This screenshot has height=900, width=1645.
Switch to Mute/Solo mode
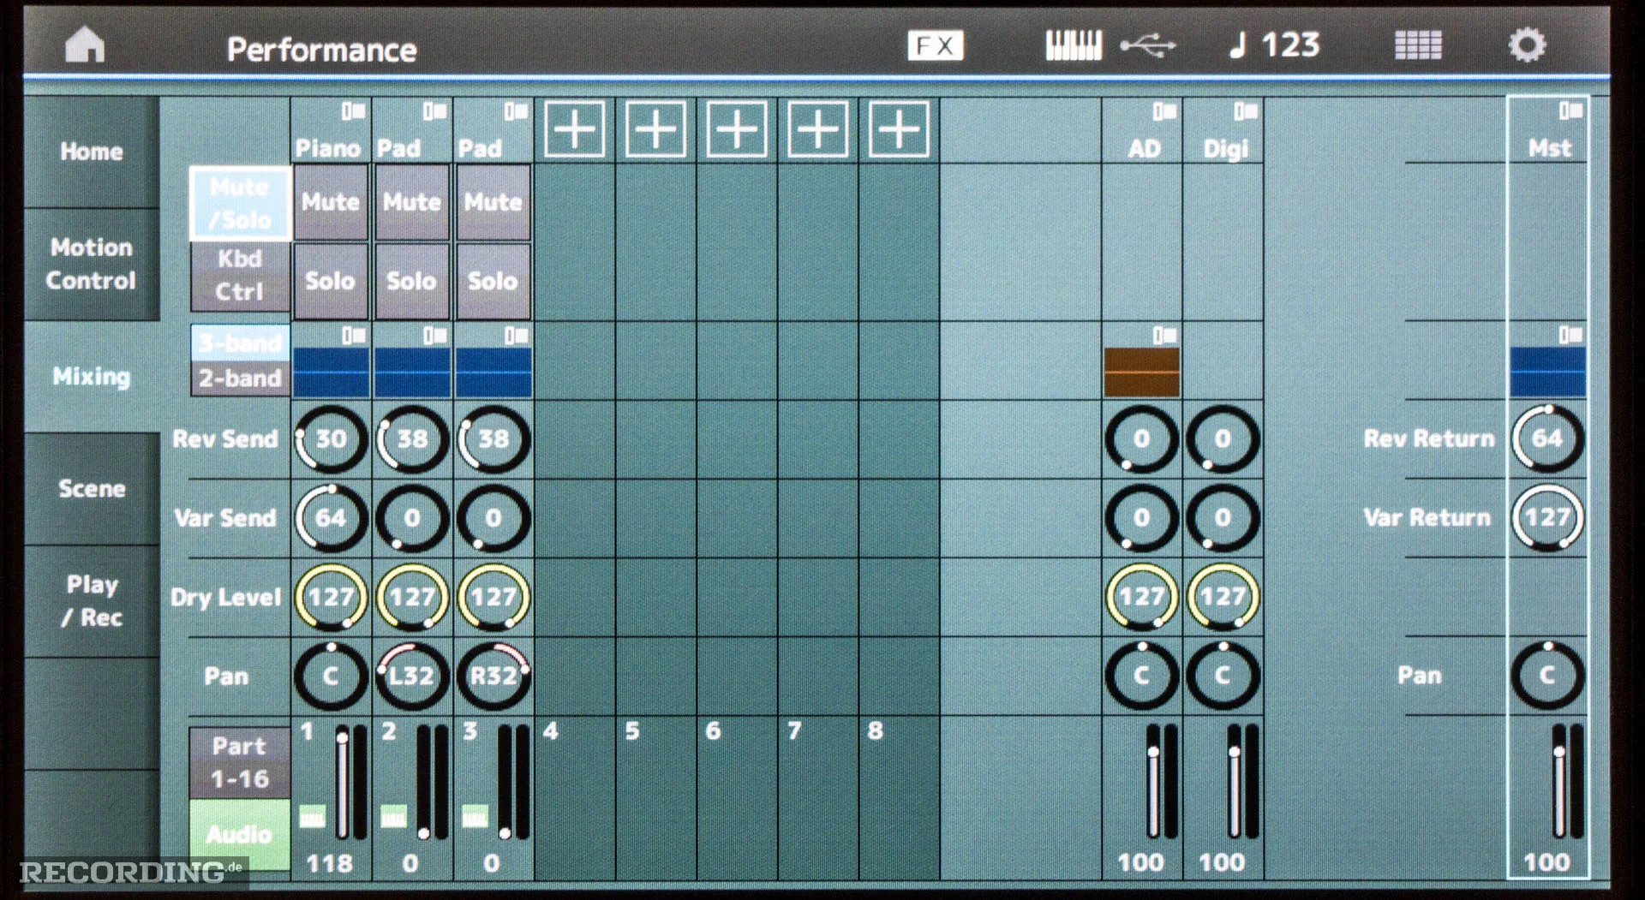click(241, 204)
